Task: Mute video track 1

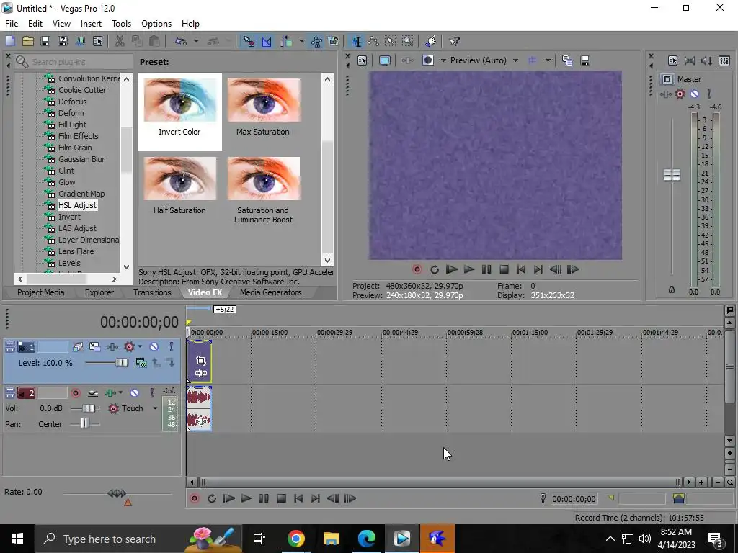Action: tap(154, 347)
